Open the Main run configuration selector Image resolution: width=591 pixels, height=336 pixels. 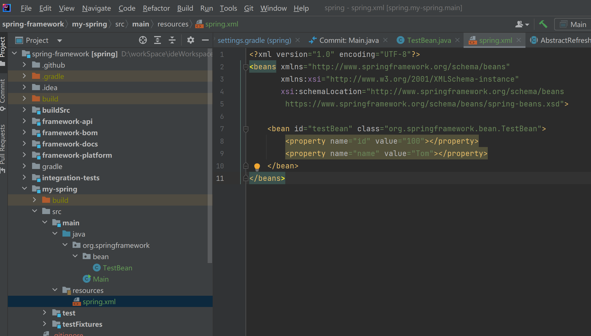pos(573,25)
